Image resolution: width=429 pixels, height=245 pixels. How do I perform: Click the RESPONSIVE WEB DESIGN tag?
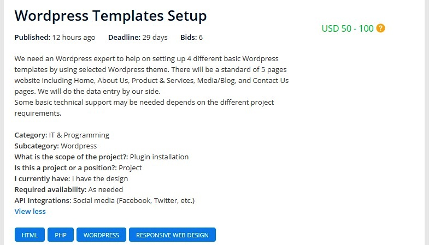pyautogui.click(x=172, y=235)
